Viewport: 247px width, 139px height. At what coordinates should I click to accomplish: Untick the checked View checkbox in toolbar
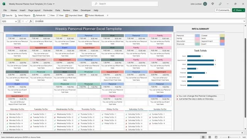tap(58, 15)
